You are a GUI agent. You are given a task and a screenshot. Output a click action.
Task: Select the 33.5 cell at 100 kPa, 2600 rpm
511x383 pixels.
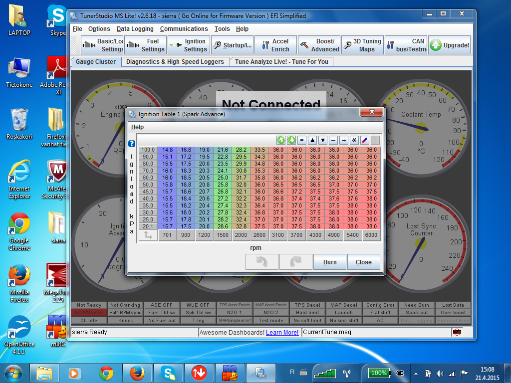click(259, 150)
